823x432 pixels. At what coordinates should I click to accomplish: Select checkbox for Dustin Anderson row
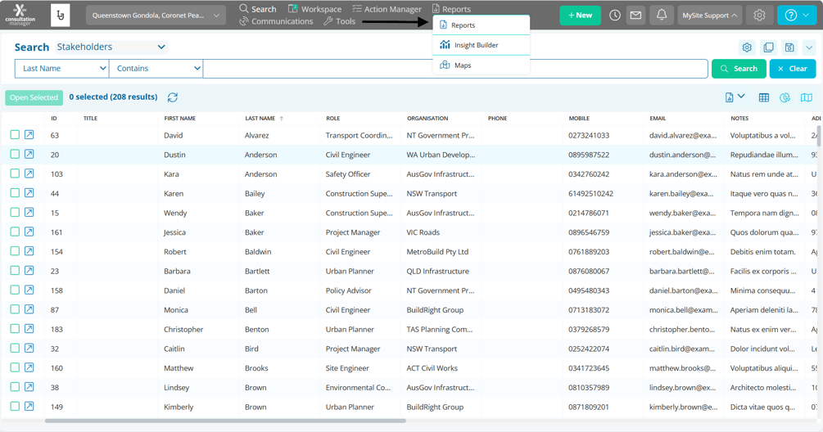point(15,154)
